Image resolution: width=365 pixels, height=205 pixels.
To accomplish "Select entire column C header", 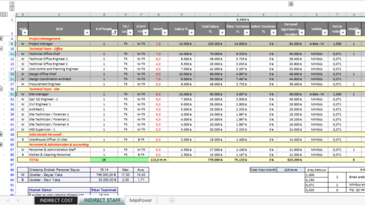I will point(59,15).
